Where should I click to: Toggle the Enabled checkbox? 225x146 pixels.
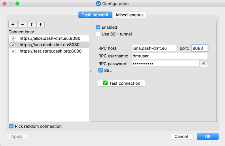(x=98, y=27)
